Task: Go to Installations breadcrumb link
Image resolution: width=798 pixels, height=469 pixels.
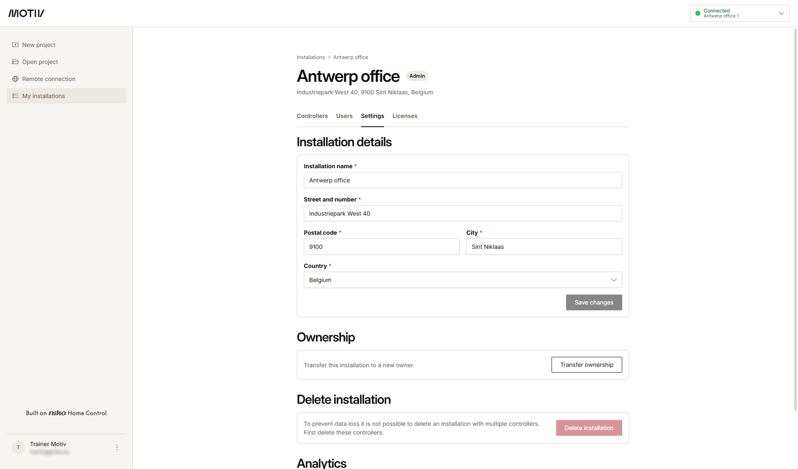Action: [310, 57]
